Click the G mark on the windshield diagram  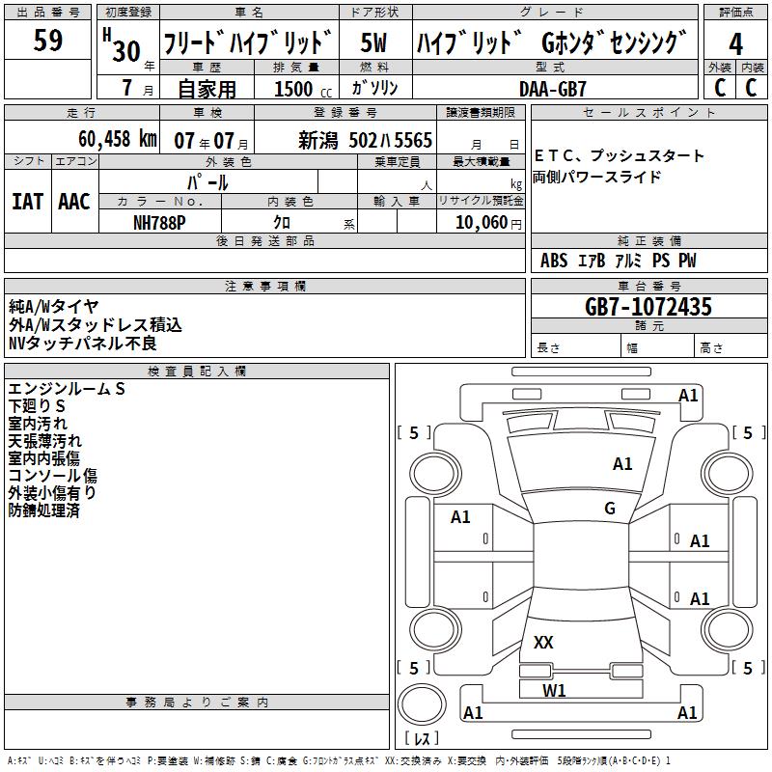(609, 509)
